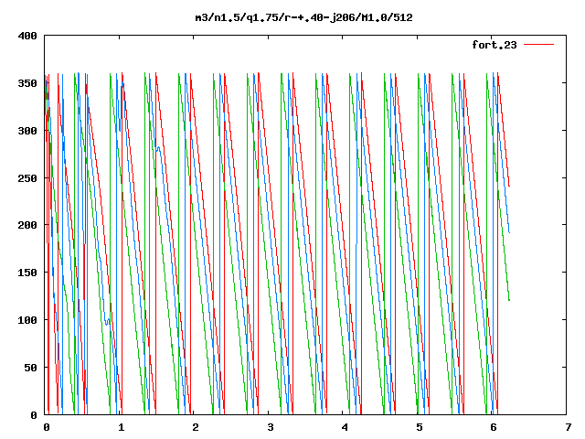Click y-axis label 200

(x=27, y=225)
